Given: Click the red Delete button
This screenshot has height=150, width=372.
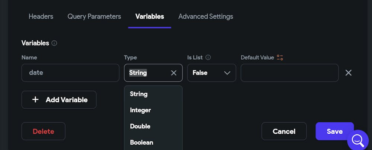Looking at the screenshot, I should click(43, 131).
